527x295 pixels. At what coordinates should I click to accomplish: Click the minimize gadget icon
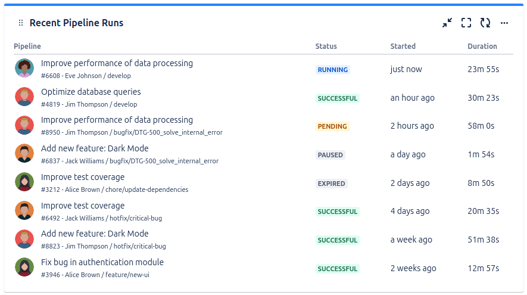coord(447,23)
